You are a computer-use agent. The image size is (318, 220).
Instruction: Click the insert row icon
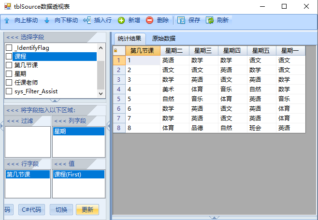coord(87,20)
